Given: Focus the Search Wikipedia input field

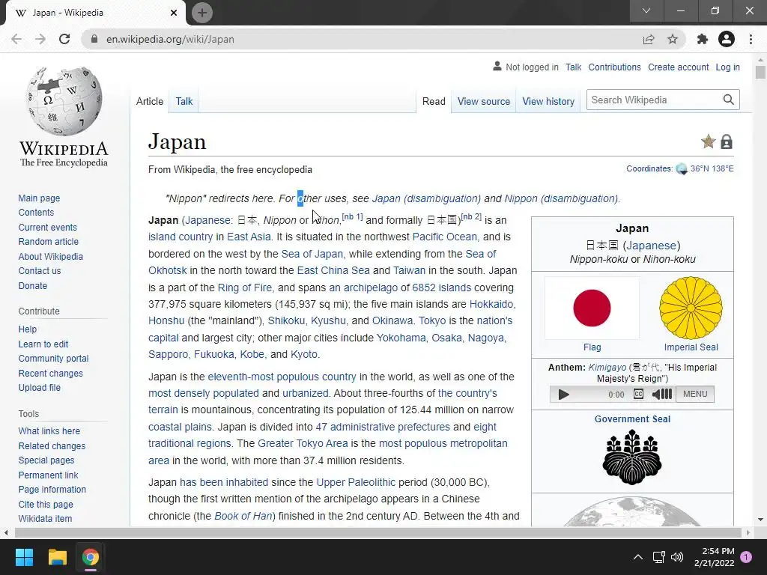Looking at the screenshot, I should pos(655,100).
